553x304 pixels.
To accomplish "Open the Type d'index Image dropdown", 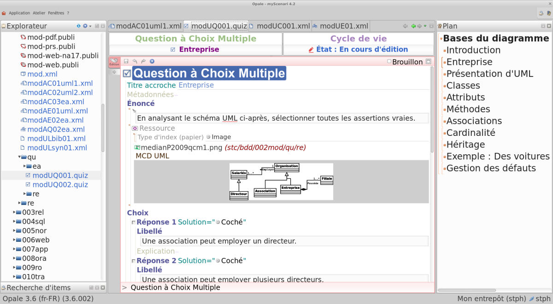I will [x=208, y=137].
